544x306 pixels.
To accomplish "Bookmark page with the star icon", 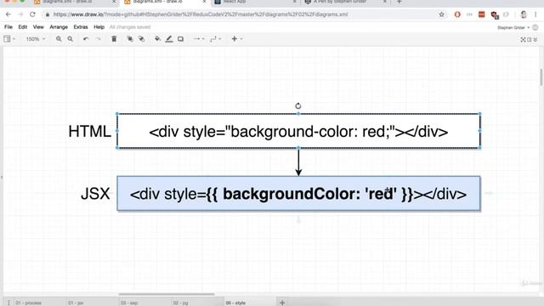I will 441,14.
